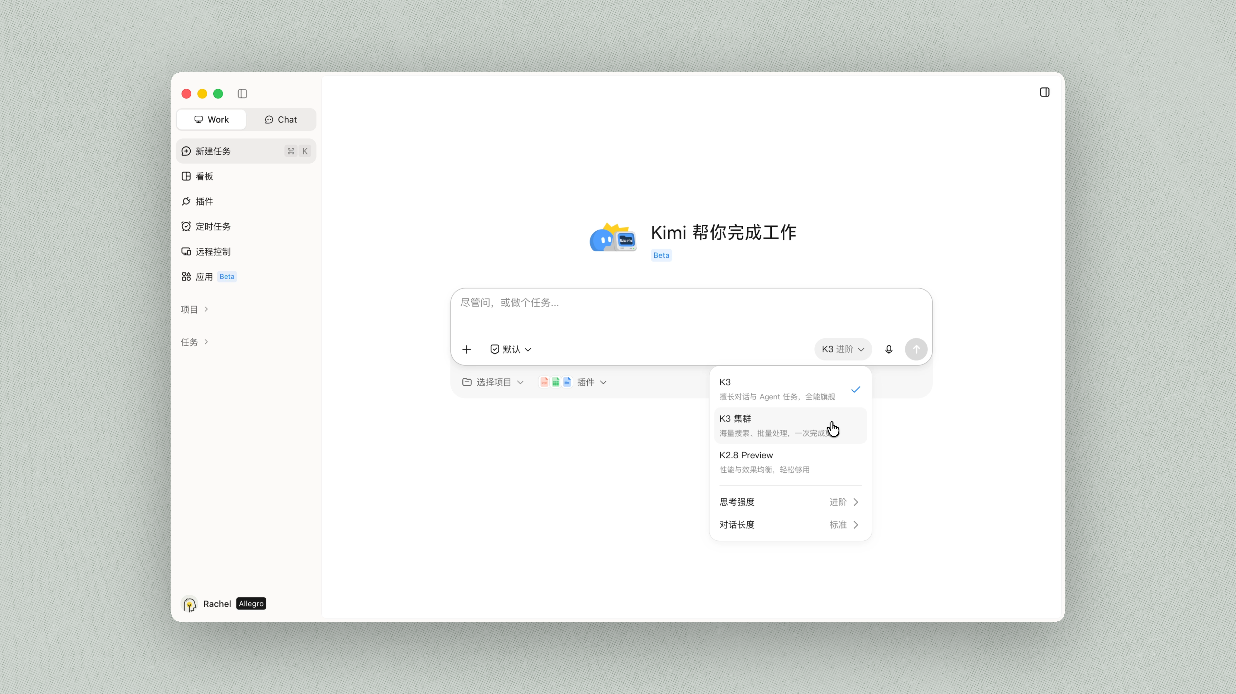Open 定时任务 scheduled tasks
The height and width of the screenshot is (694, 1236).
246,227
